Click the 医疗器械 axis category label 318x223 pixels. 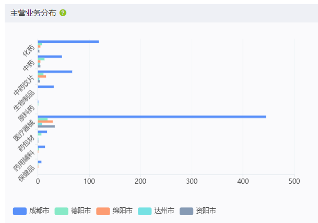[x=24, y=130]
